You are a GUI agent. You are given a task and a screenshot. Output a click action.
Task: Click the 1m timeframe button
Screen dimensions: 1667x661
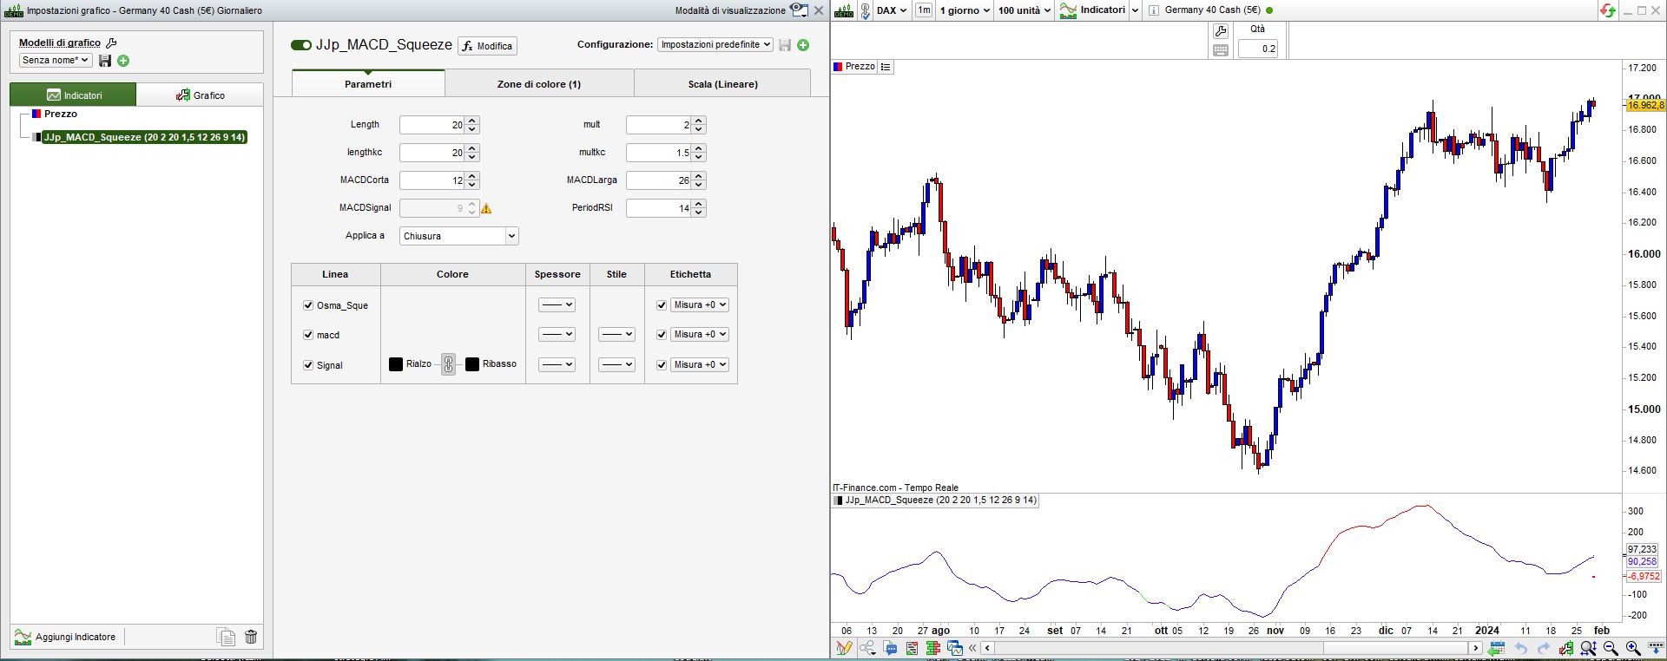tap(923, 10)
